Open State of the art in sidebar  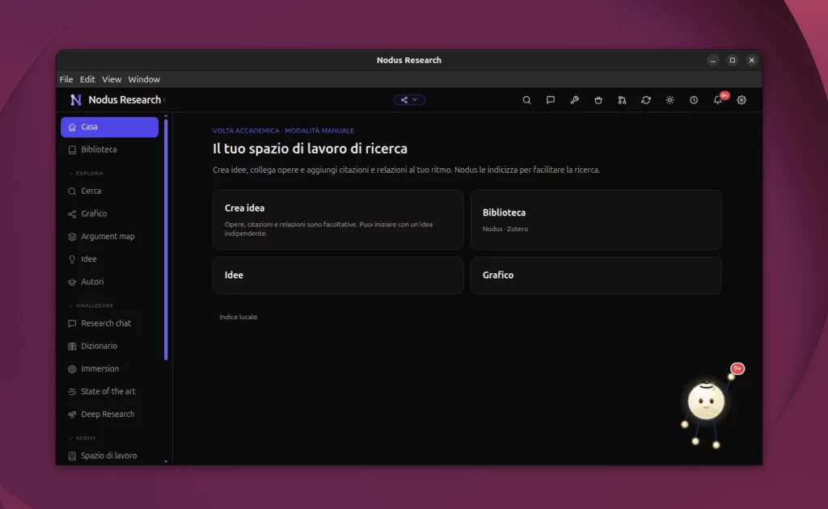[x=109, y=391]
